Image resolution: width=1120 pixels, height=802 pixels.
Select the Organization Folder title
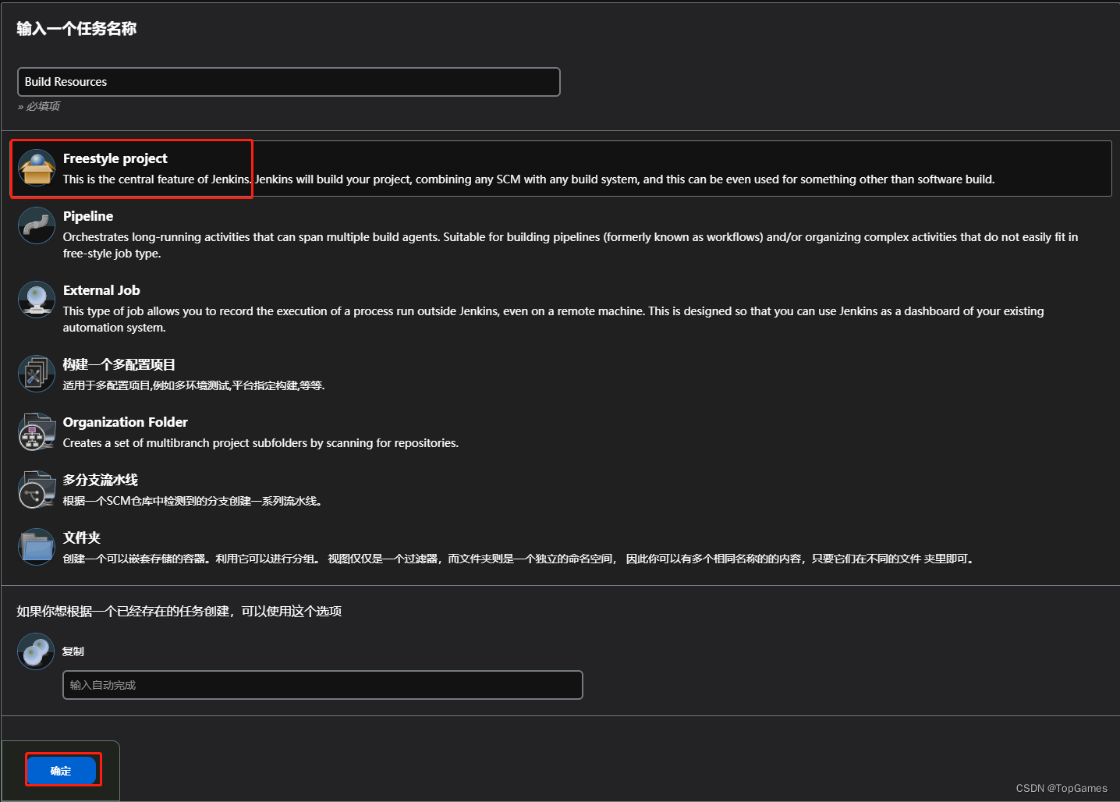(x=126, y=422)
